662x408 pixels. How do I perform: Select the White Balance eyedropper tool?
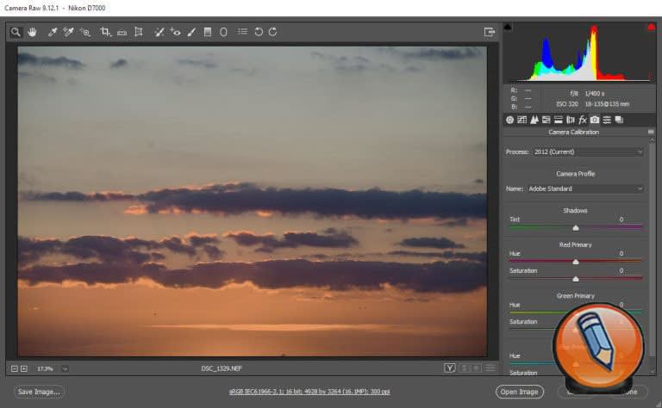tap(53, 32)
